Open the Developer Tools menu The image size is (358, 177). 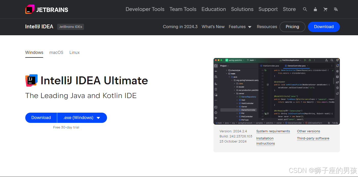pos(145,9)
